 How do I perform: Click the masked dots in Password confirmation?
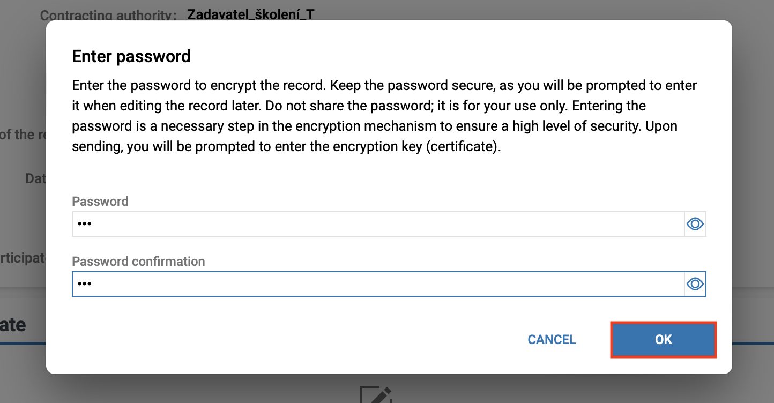(x=85, y=284)
